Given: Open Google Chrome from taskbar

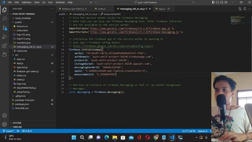Looking at the screenshot, I should point(156,138).
